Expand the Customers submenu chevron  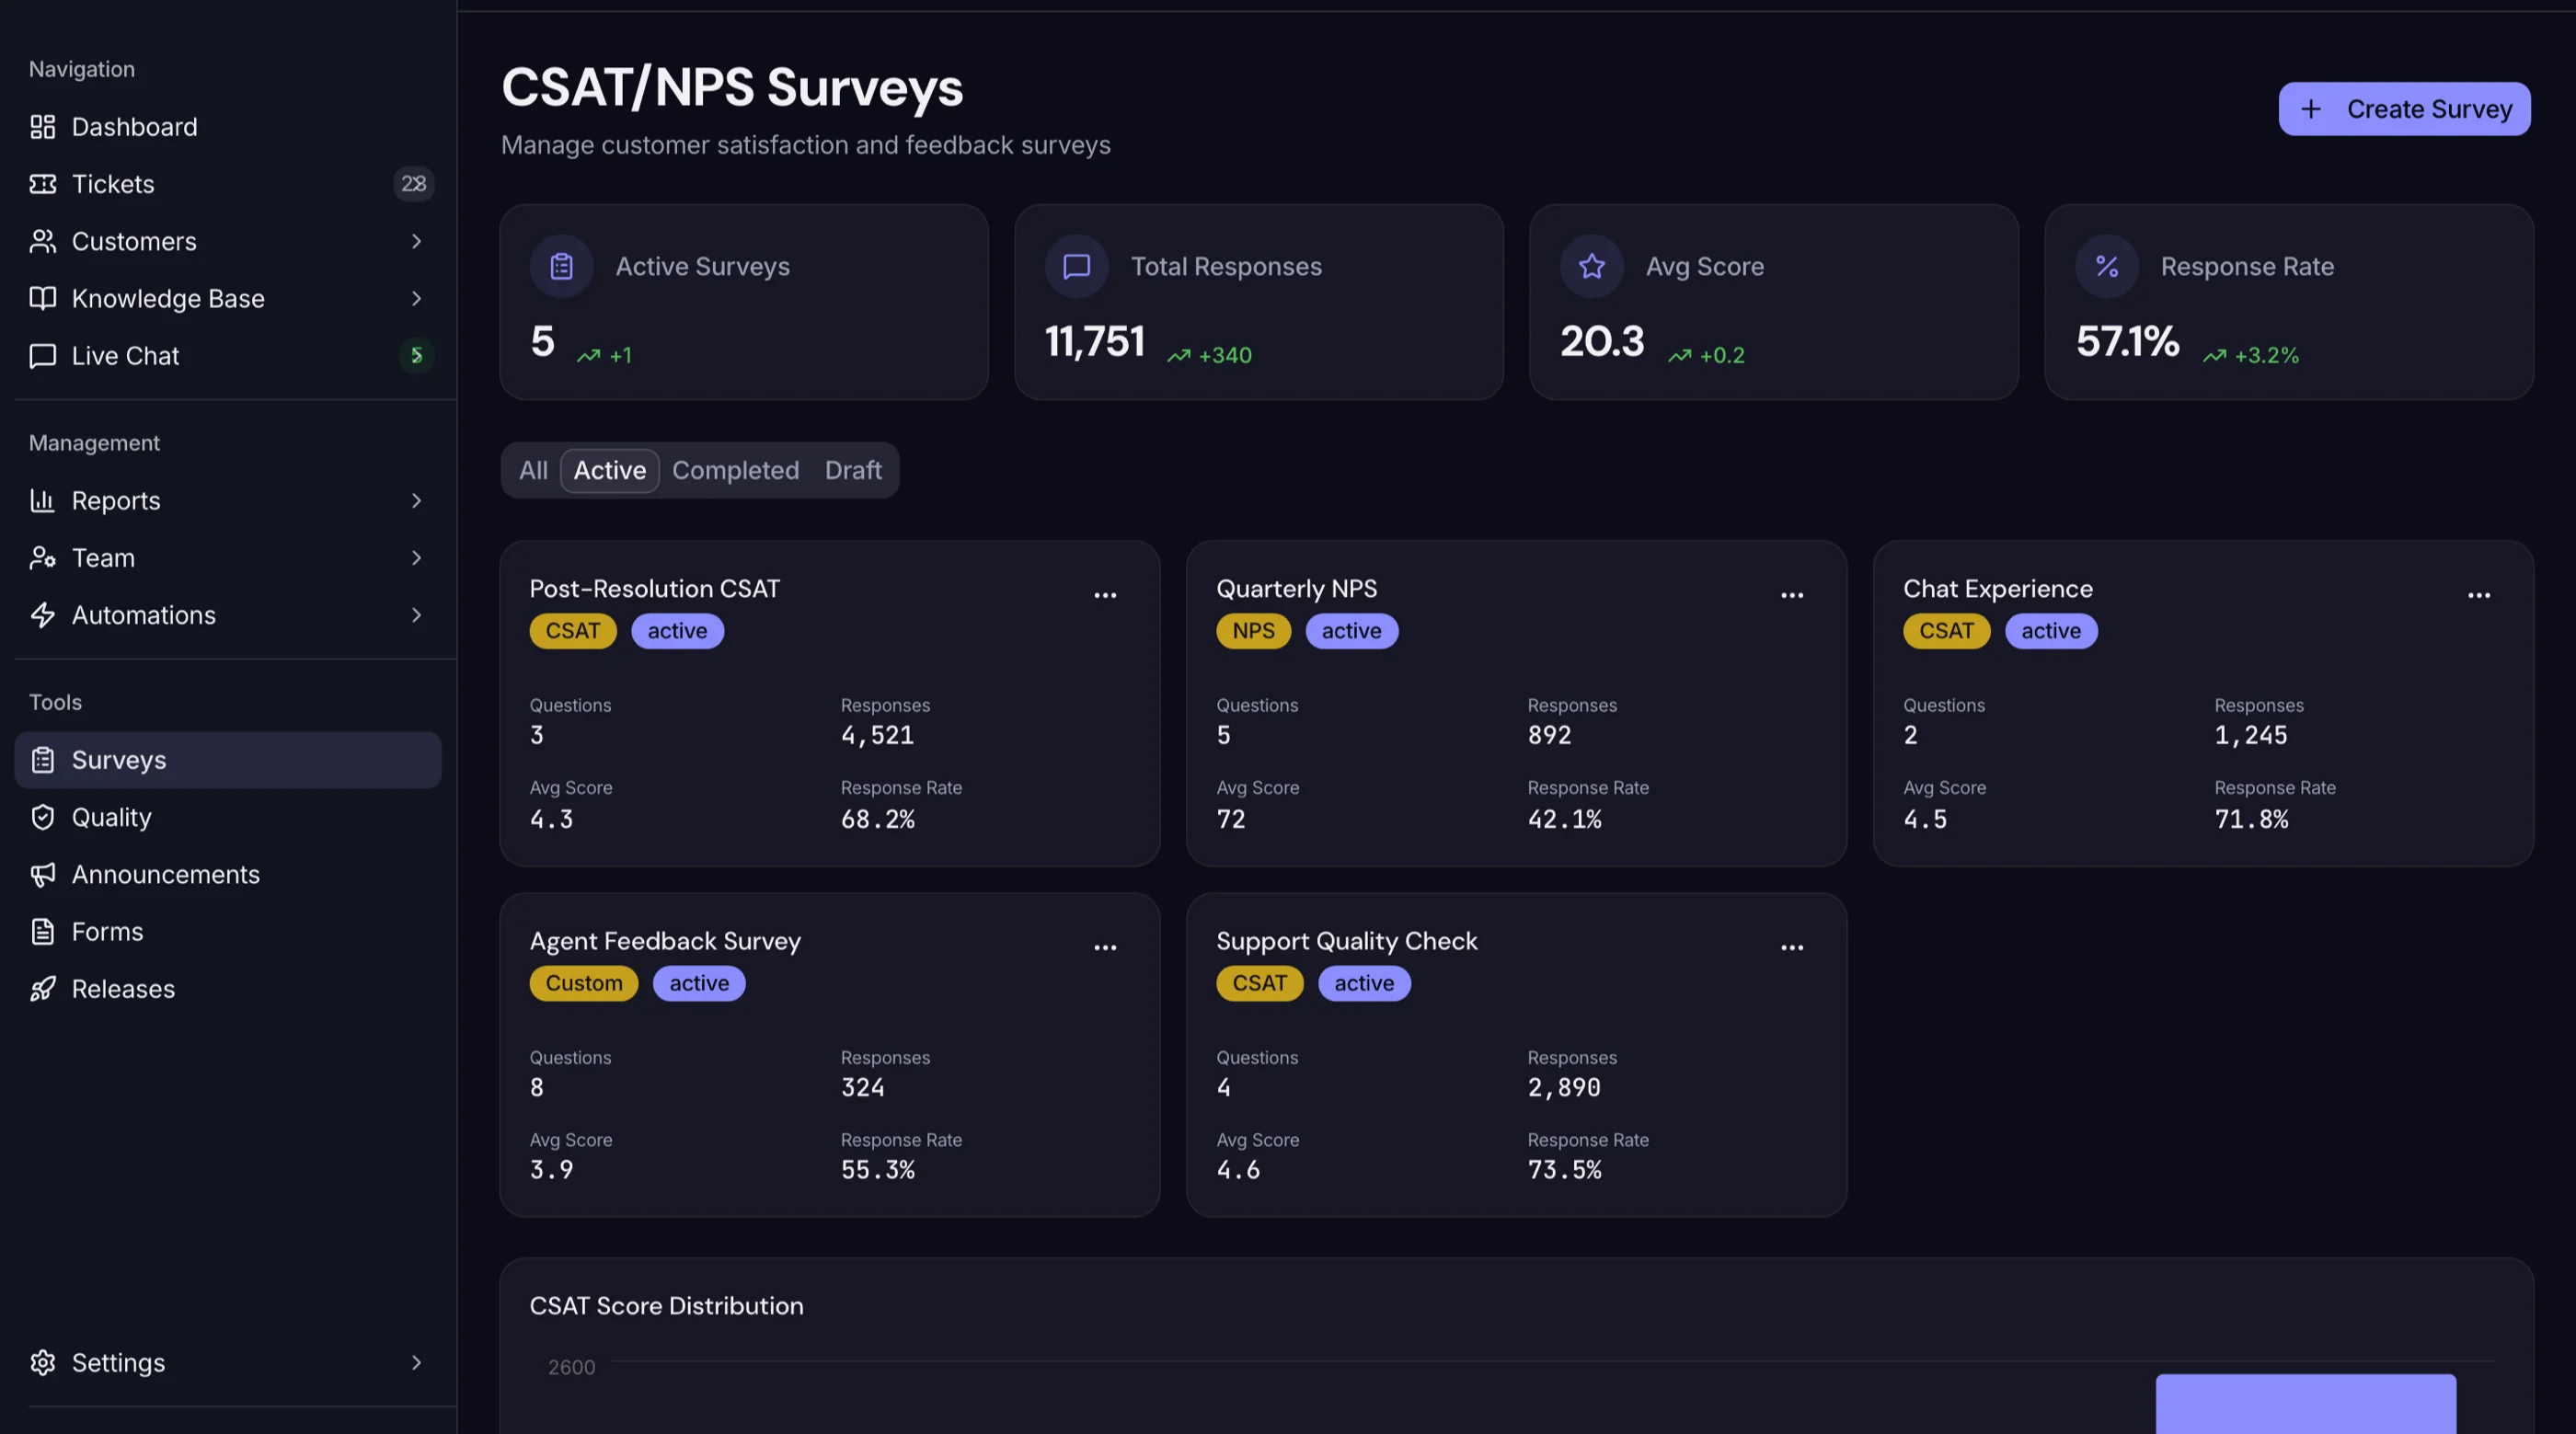[x=416, y=241]
